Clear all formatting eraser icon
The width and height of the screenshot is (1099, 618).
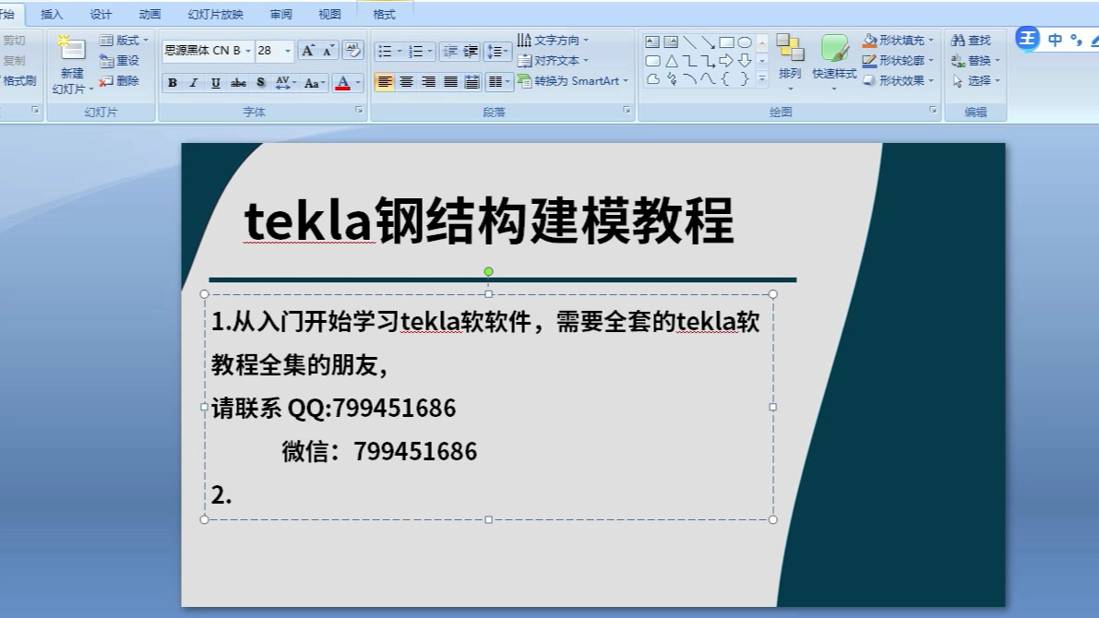[352, 51]
